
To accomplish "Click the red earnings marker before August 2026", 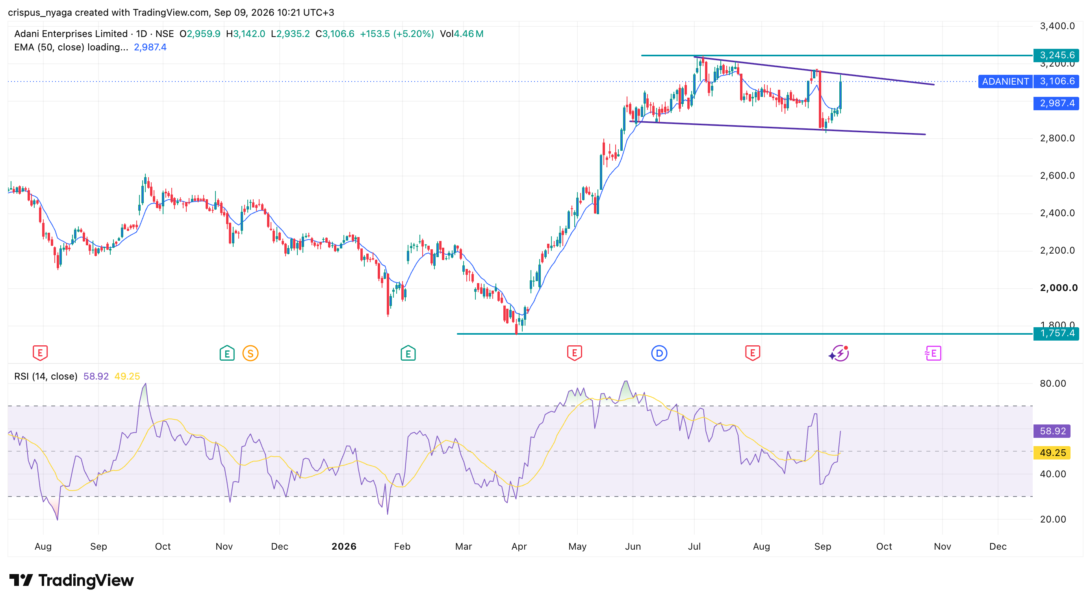I will pos(753,353).
